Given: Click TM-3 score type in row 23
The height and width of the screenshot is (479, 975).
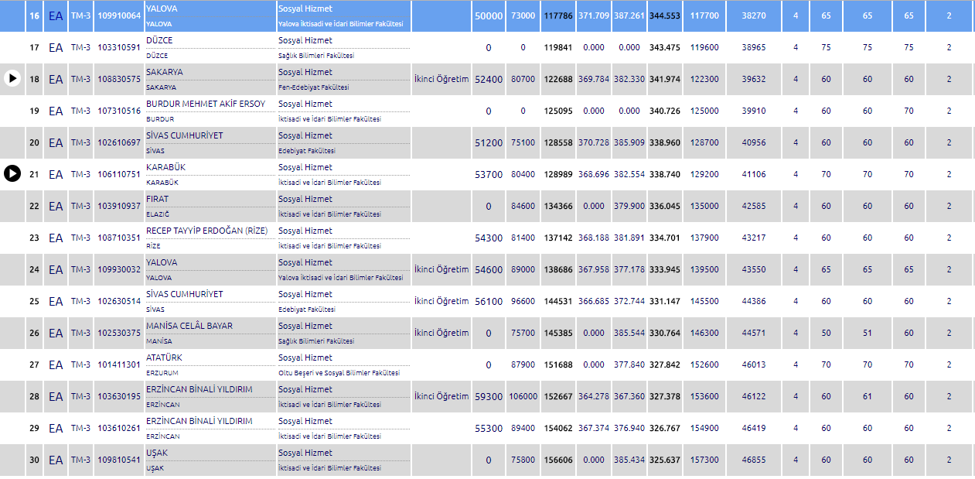Looking at the screenshot, I should (80, 238).
